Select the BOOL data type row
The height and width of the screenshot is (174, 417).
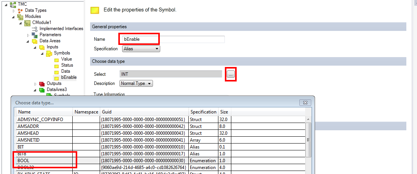(x=161, y=161)
